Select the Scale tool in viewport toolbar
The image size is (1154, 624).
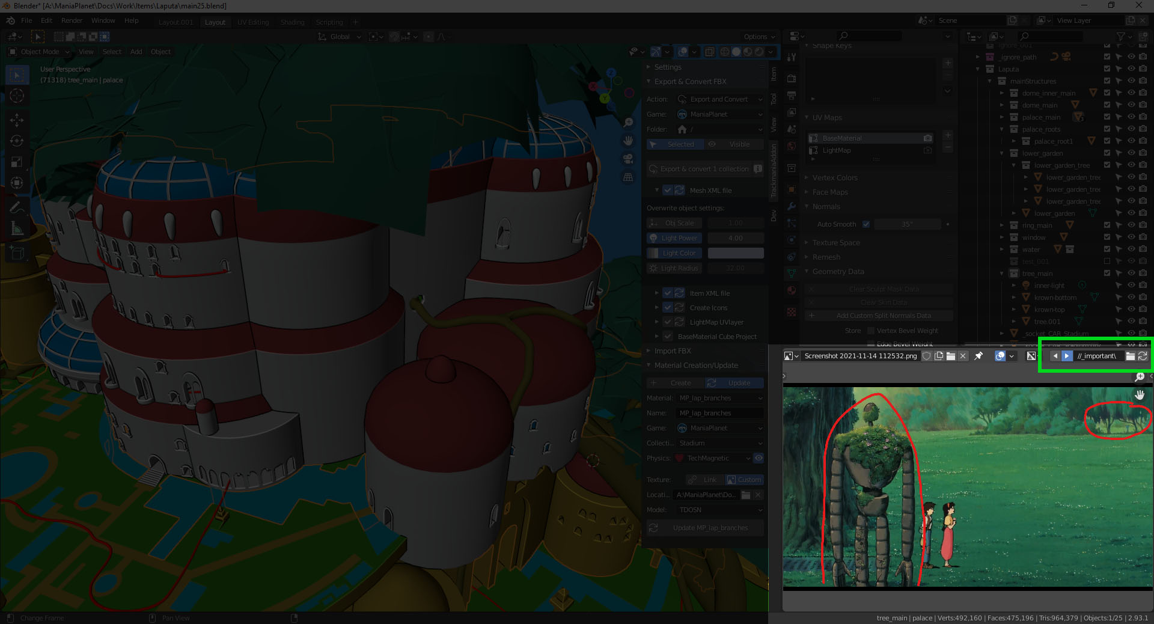coord(17,162)
